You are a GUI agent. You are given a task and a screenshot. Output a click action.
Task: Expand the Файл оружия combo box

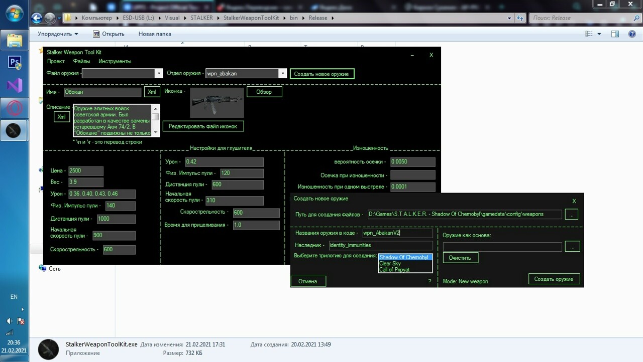159,73
